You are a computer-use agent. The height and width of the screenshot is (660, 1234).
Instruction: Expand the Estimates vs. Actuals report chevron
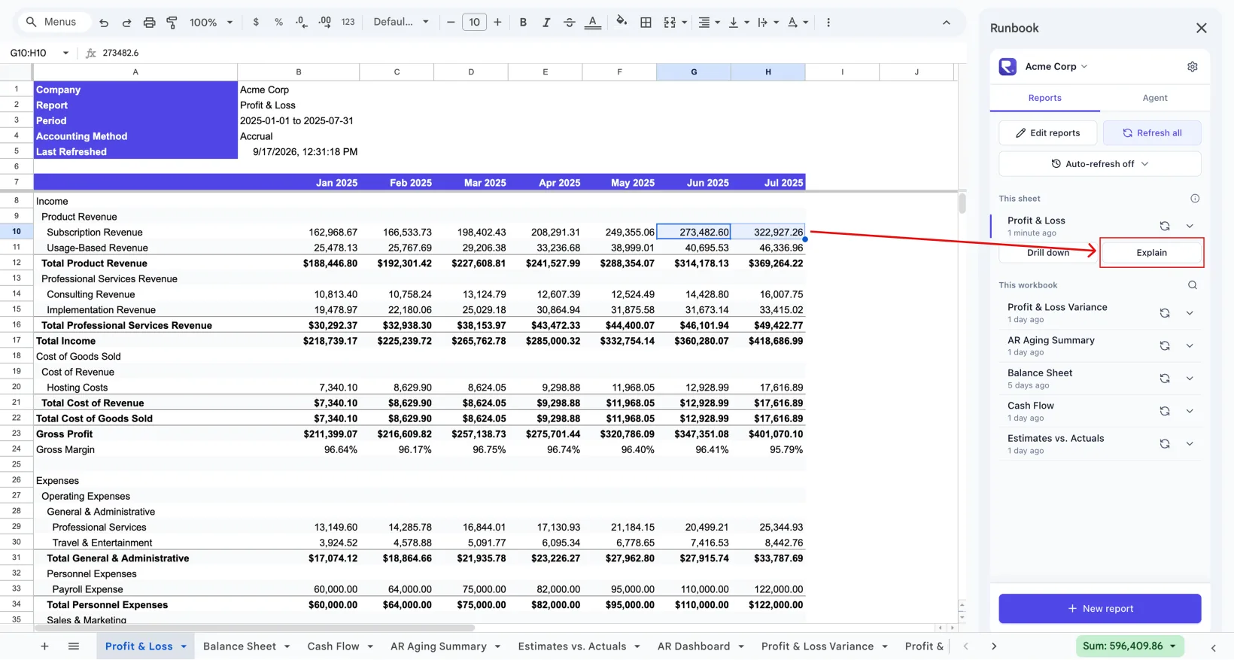(1190, 443)
